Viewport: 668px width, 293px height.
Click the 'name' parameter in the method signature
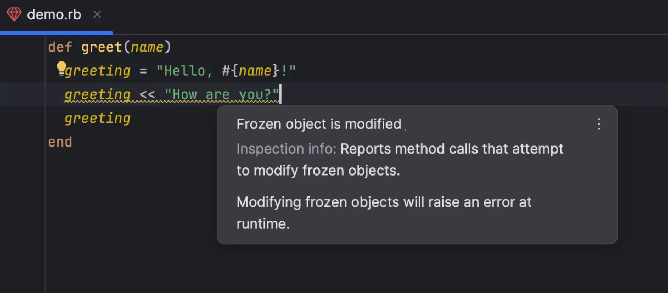click(x=147, y=47)
